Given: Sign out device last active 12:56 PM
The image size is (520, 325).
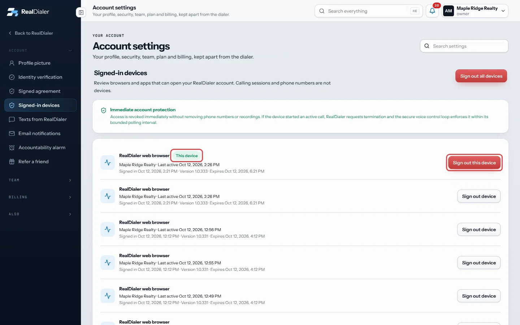Looking at the screenshot, I should click(479, 229).
